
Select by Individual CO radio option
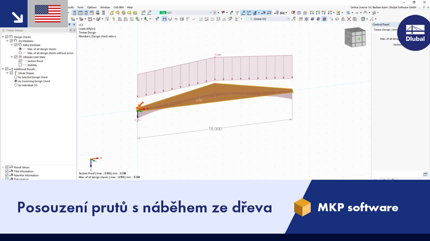(x=16, y=85)
